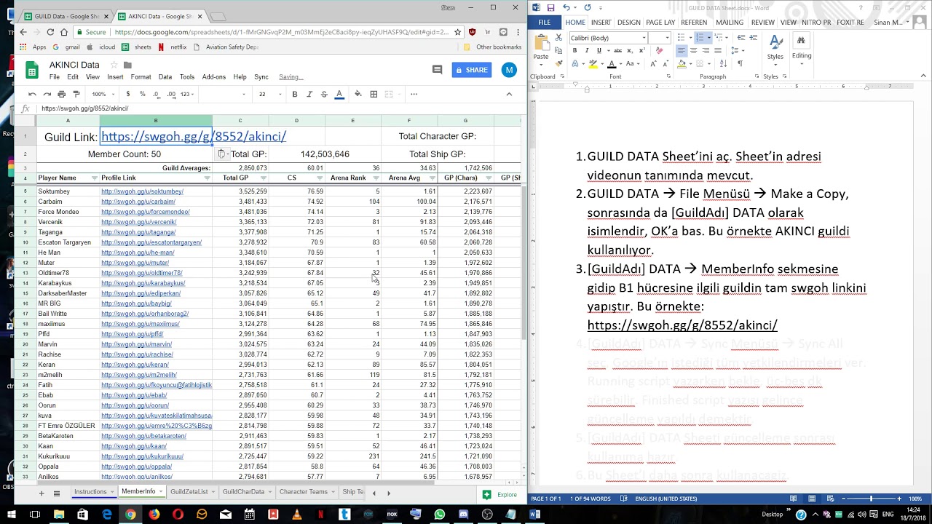Open text color A swatch in Sheets toolbar
The height and width of the screenshot is (524, 932).
[x=339, y=94]
